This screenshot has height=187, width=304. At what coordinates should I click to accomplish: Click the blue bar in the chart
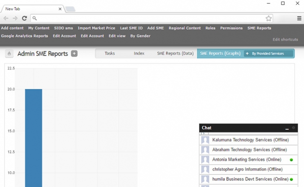tap(33, 138)
